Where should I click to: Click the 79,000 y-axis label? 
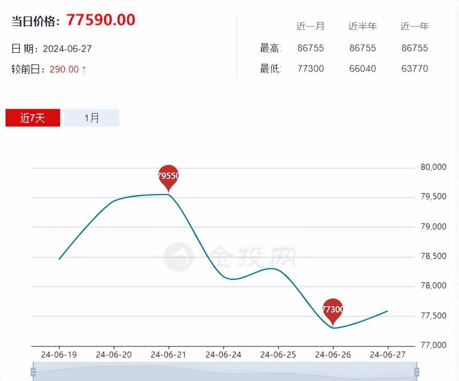pos(434,226)
